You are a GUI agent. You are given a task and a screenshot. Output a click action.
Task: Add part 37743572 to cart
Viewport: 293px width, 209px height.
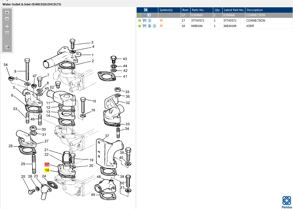[144, 20]
